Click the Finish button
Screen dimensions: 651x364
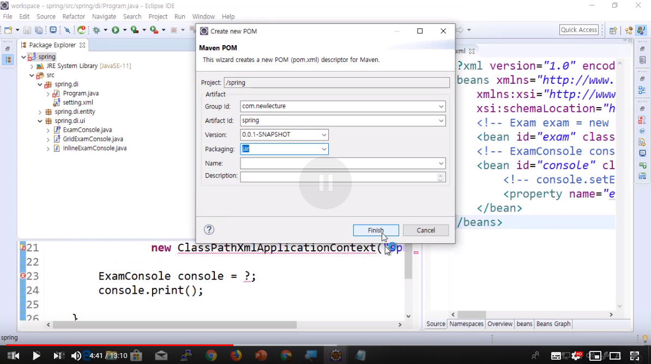(x=376, y=230)
